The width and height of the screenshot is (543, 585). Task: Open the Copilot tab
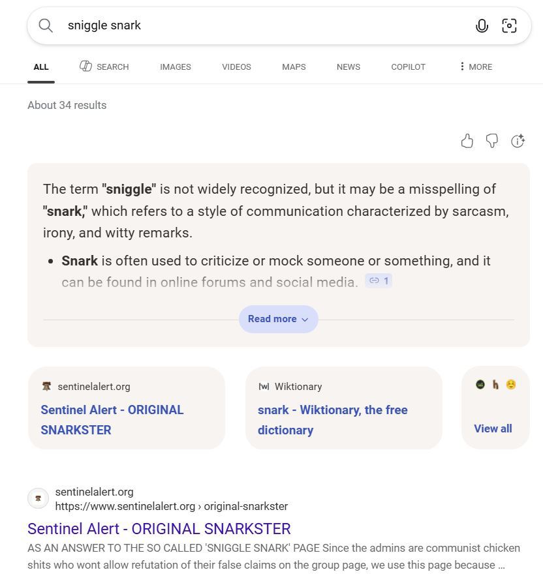tap(408, 67)
